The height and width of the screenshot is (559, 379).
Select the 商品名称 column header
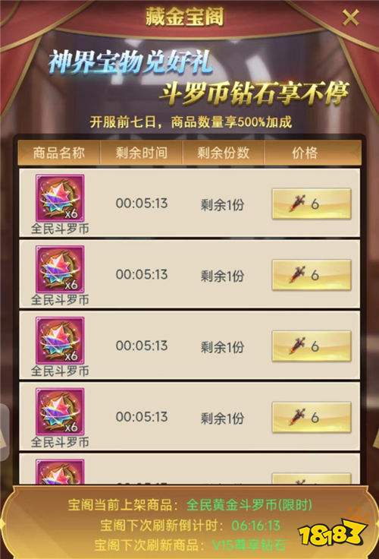pos(59,153)
